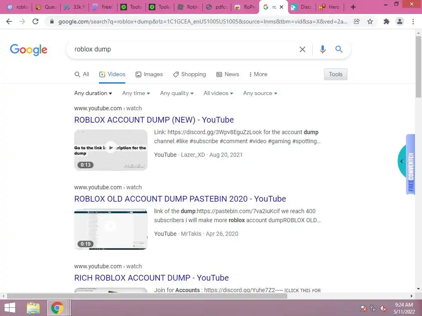Image resolution: width=422 pixels, height=316 pixels.
Task: Open File Explorer from the taskbar
Action: pos(33,308)
